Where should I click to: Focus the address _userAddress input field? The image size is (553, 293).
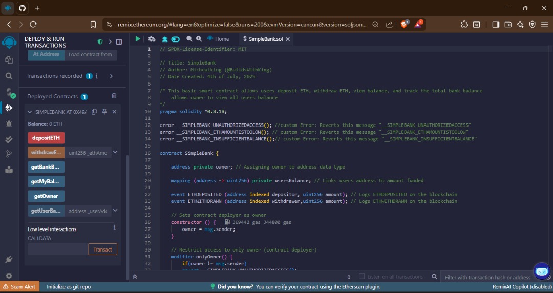(88, 211)
